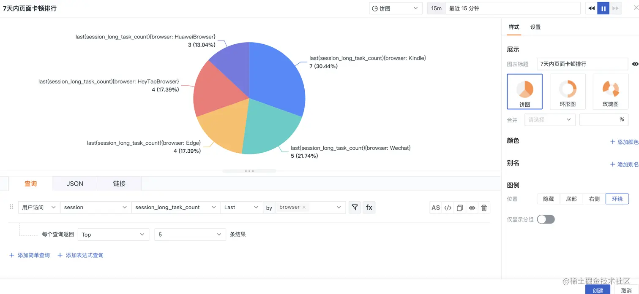Grab the query row drag handle icon
This screenshot has height=294, width=639.
(x=11, y=207)
